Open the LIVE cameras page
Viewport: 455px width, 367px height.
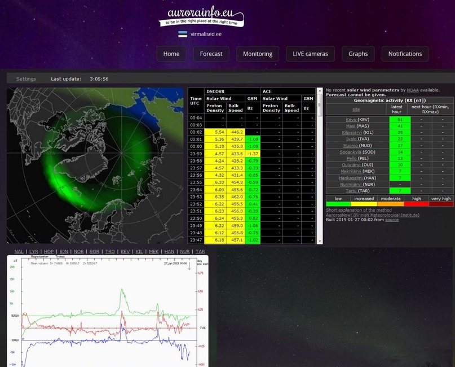coord(310,54)
